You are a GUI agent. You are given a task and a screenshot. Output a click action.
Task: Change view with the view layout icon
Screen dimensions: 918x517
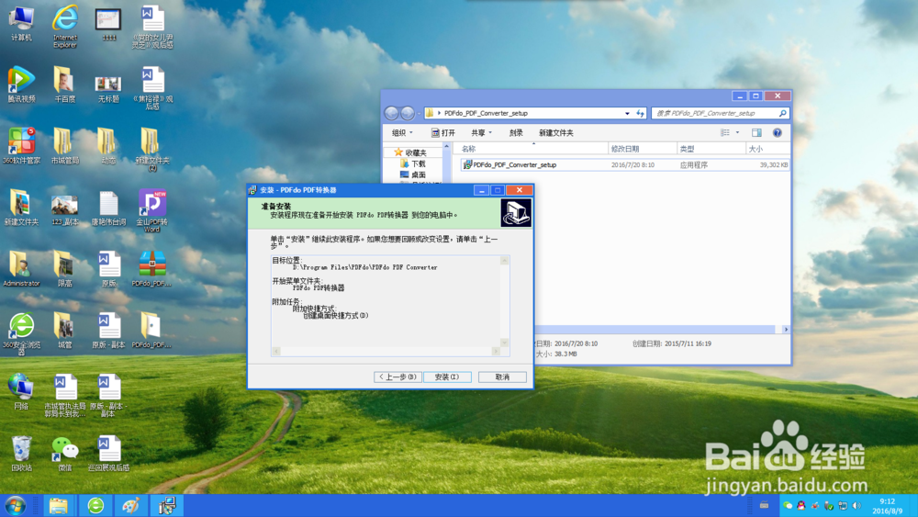tap(725, 133)
